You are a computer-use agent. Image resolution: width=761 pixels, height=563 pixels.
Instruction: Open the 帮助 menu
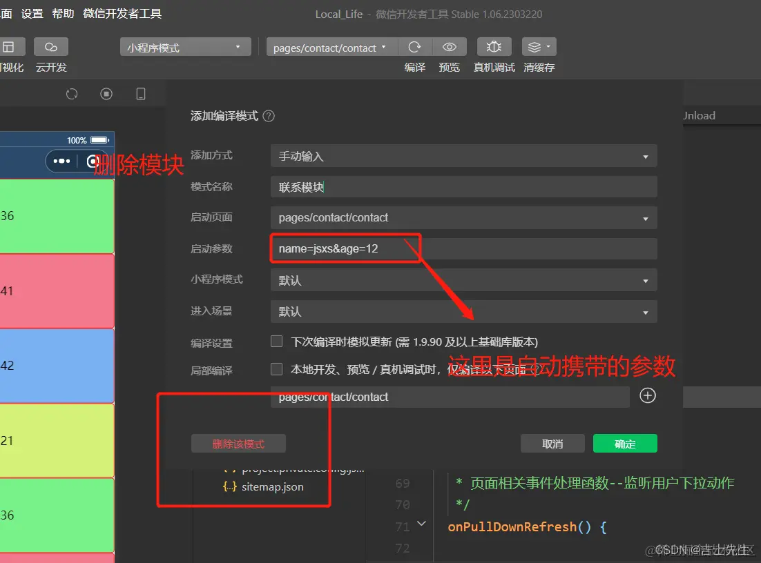(x=62, y=12)
